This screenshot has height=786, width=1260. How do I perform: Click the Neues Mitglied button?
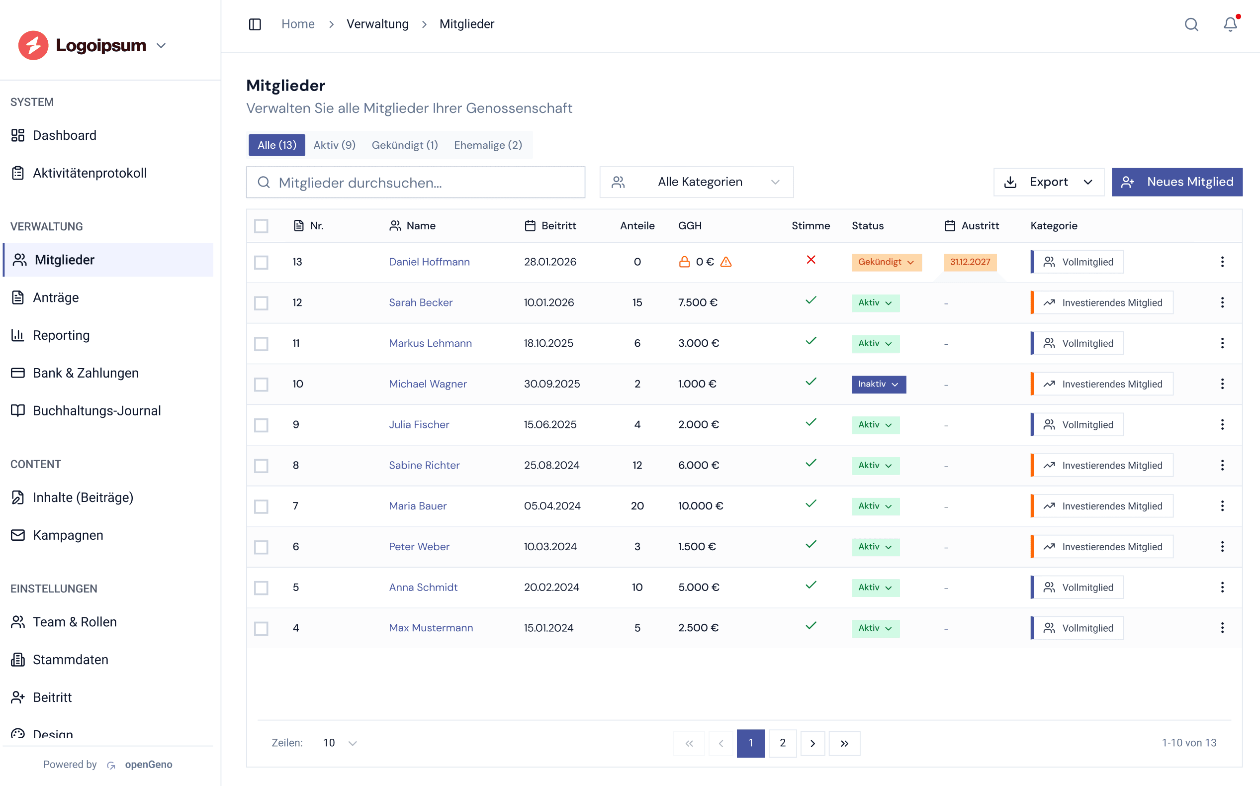tap(1177, 182)
